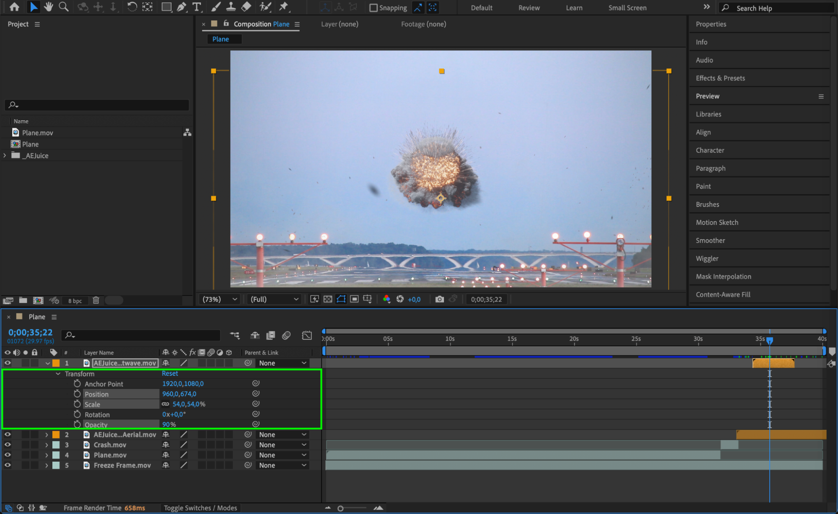Viewport: 838px width, 514px height.
Task: Select the Type text tool
Action: pos(196,7)
